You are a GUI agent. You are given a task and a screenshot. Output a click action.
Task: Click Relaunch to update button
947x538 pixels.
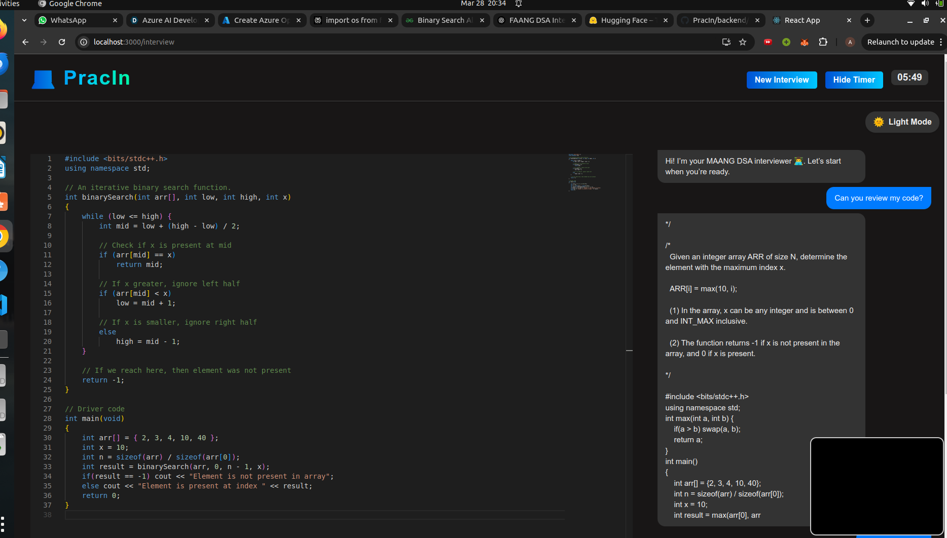tap(900, 42)
